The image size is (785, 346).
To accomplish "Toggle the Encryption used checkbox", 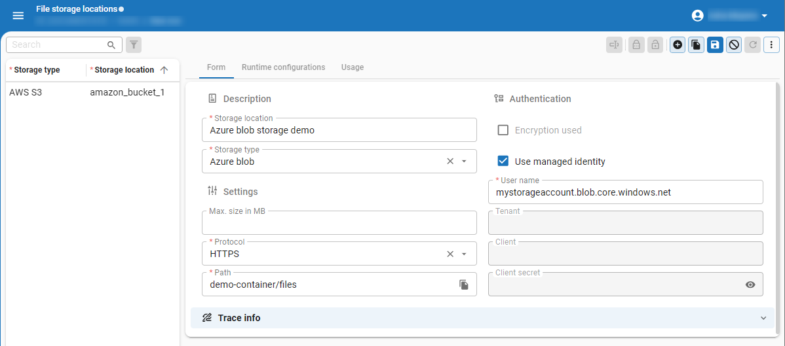I will 503,130.
